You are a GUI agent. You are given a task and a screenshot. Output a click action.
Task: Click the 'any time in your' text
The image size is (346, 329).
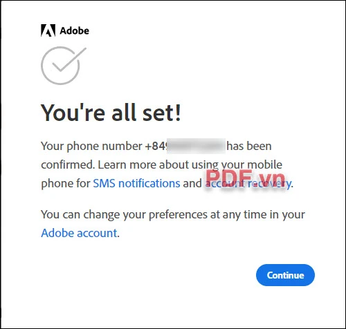tap(264, 215)
